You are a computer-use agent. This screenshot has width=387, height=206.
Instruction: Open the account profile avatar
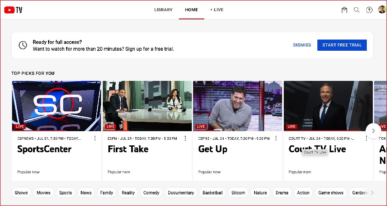[382, 9]
